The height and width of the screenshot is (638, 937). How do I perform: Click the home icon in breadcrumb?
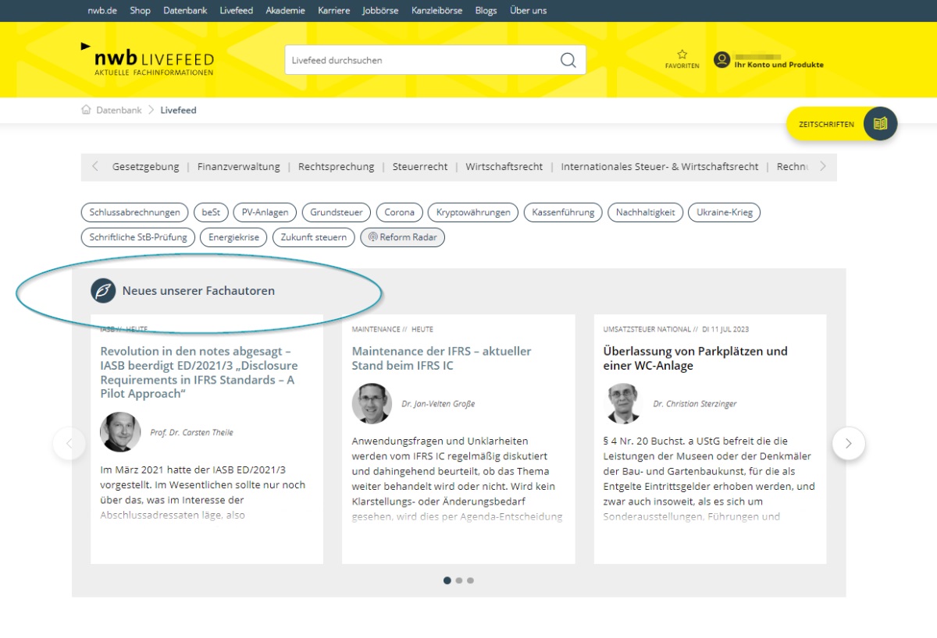pos(86,110)
